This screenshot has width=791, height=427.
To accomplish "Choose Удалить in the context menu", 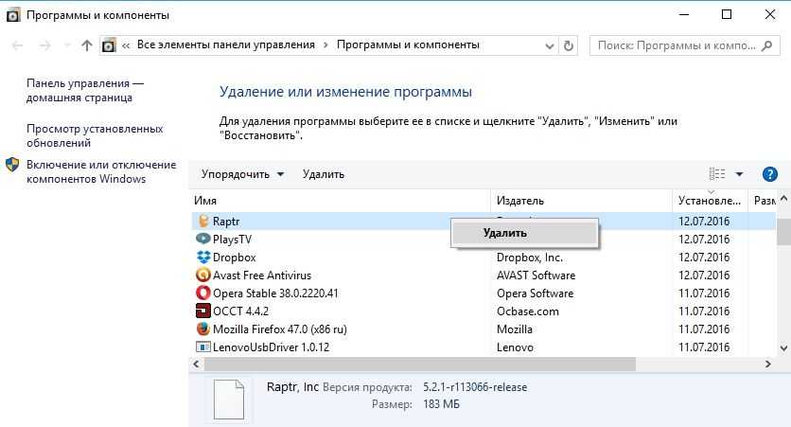I will click(x=524, y=233).
